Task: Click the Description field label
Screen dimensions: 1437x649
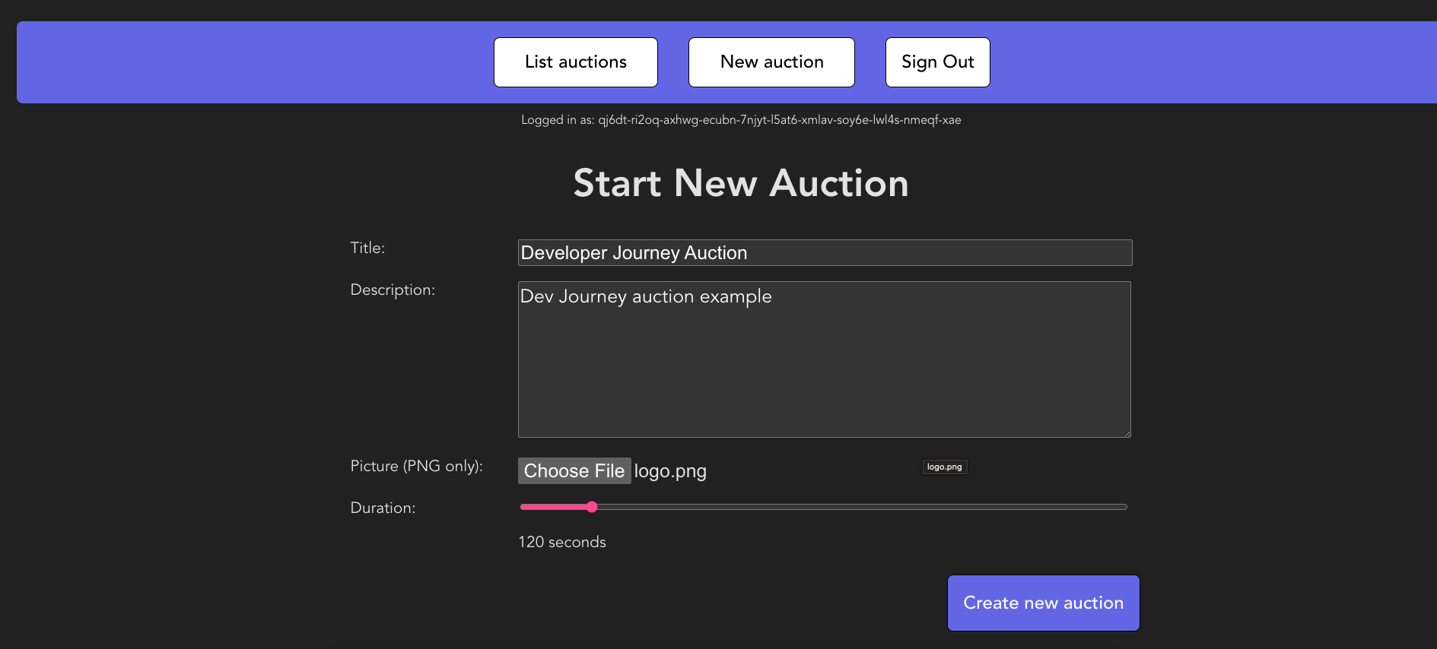Action: click(393, 290)
